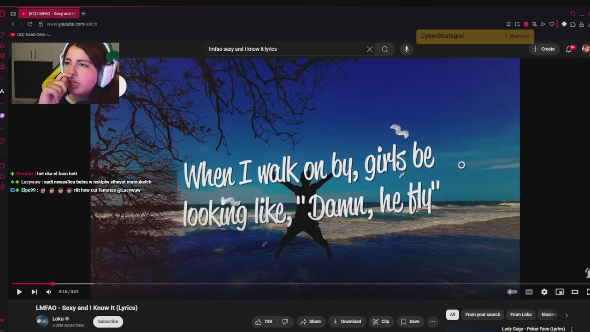Click the video title text
This screenshot has height=332, width=590.
pyautogui.click(x=87, y=308)
